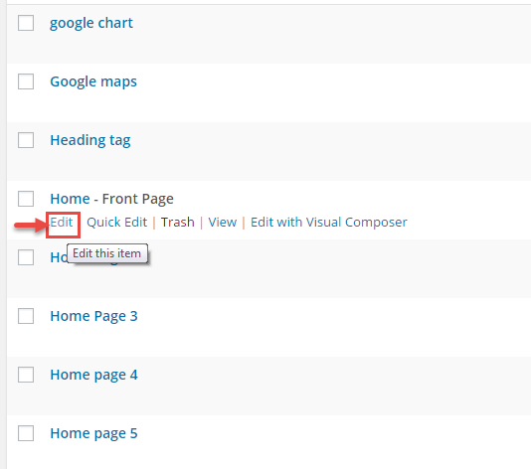Check the google chart page checkbox

click(26, 23)
